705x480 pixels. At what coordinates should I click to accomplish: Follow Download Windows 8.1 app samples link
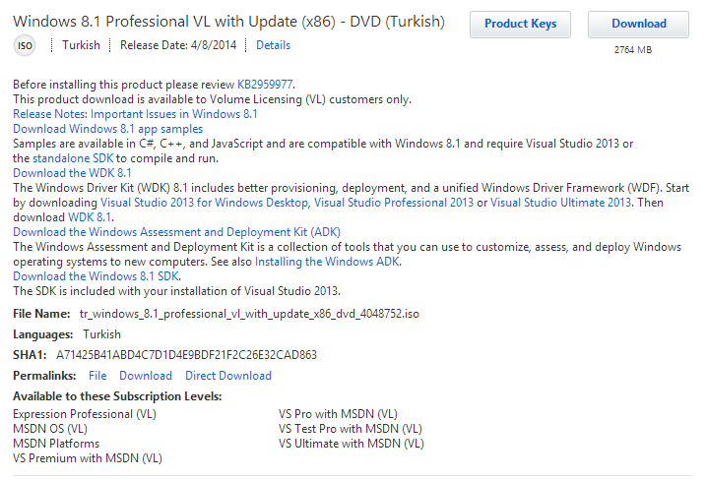(108, 129)
